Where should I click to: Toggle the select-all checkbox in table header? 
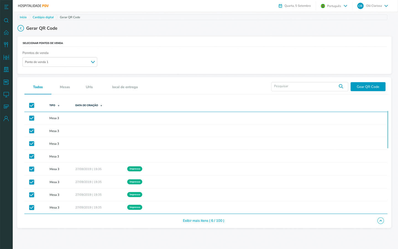32,105
